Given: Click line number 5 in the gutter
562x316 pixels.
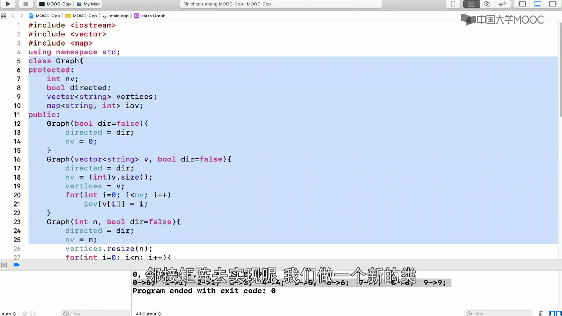Looking at the screenshot, I should coord(18,61).
